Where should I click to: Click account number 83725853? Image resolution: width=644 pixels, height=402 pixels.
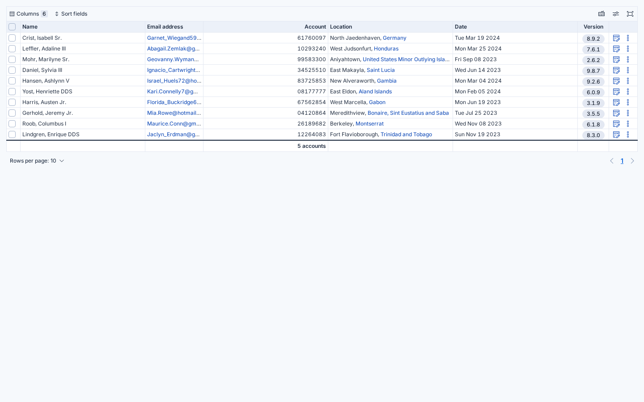(x=312, y=81)
